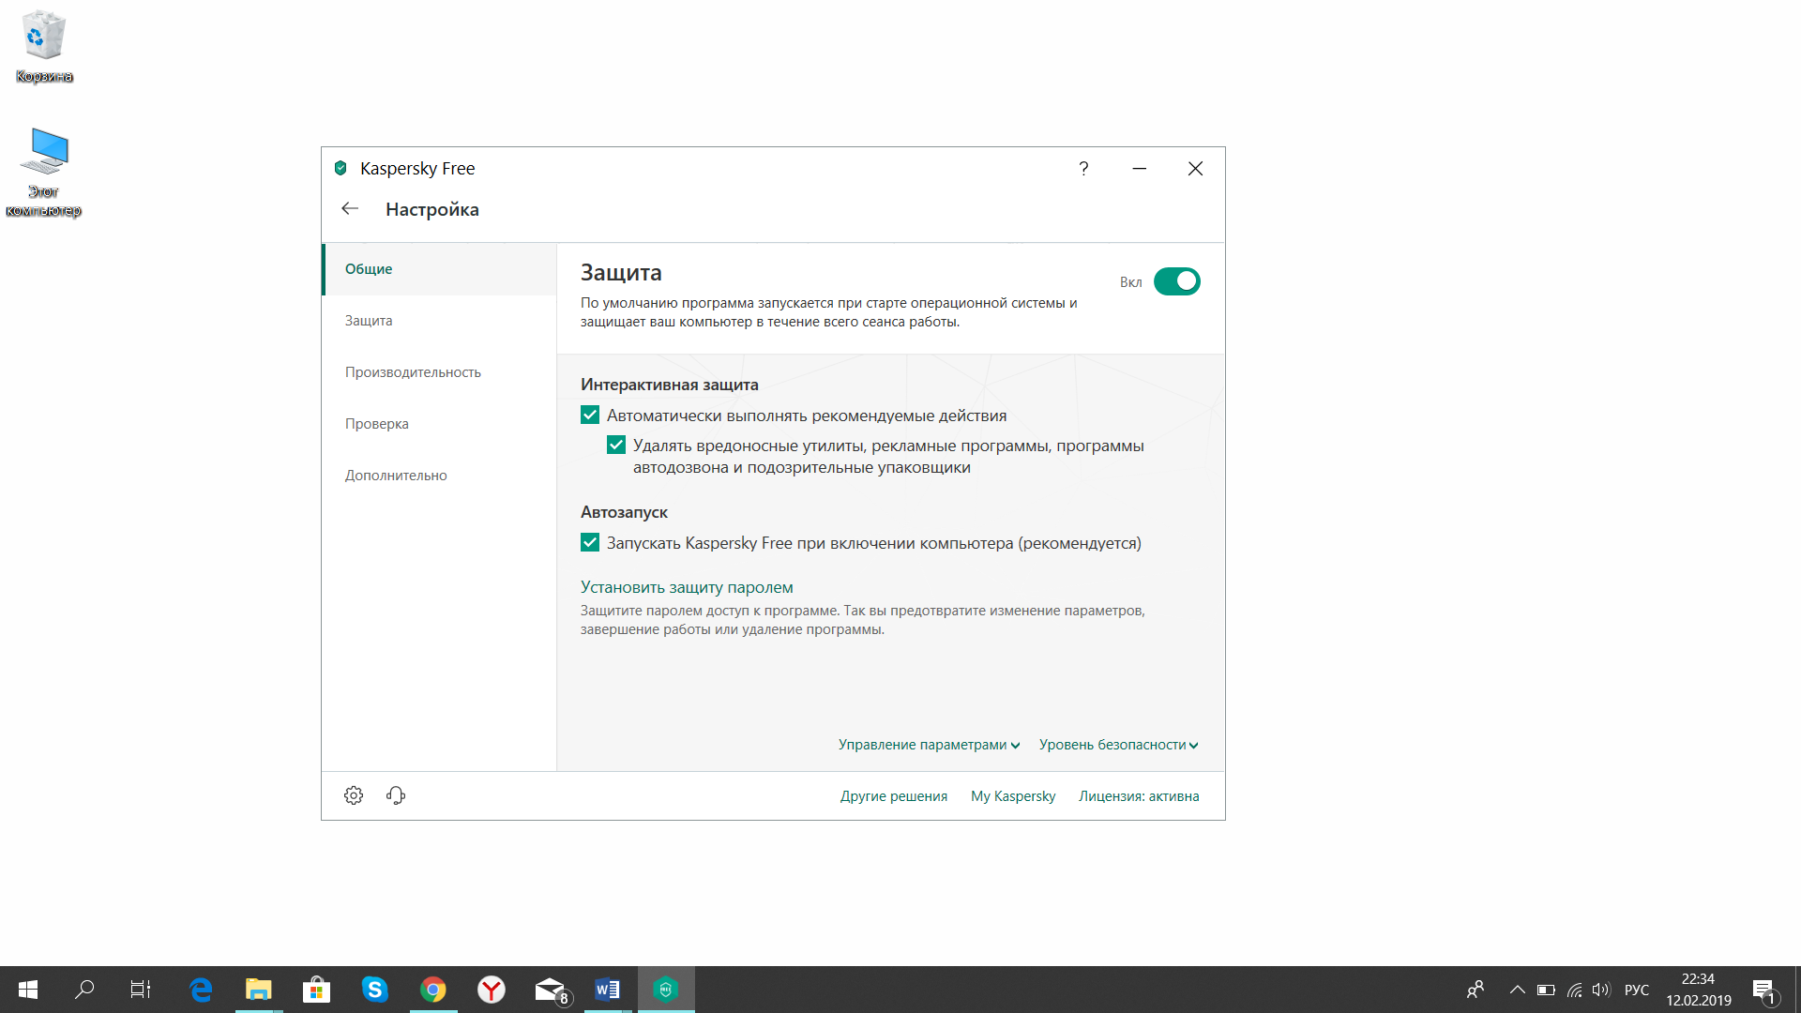Open File Explorer from the taskbar

click(x=258, y=990)
